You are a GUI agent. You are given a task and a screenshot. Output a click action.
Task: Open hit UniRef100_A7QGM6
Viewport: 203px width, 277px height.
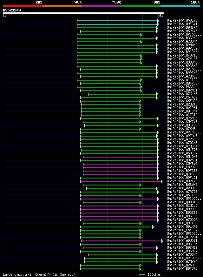point(182,143)
